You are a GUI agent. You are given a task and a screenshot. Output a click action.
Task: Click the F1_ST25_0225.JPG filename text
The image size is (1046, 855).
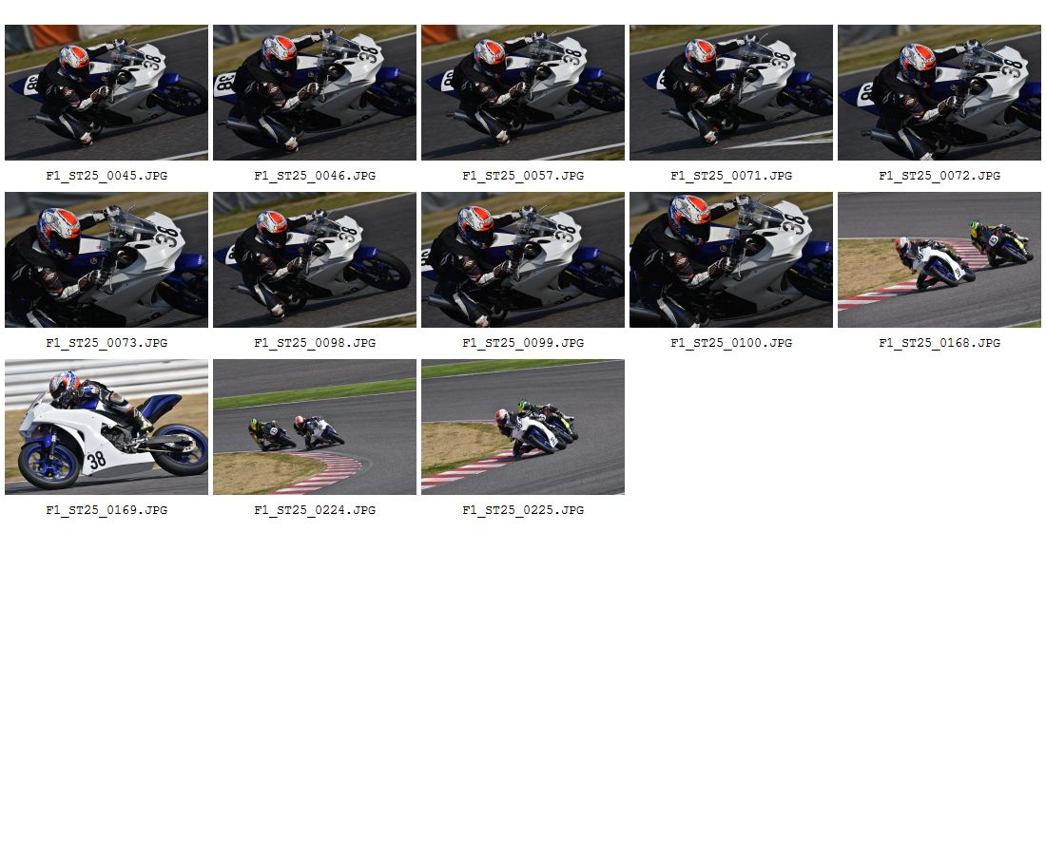(523, 510)
